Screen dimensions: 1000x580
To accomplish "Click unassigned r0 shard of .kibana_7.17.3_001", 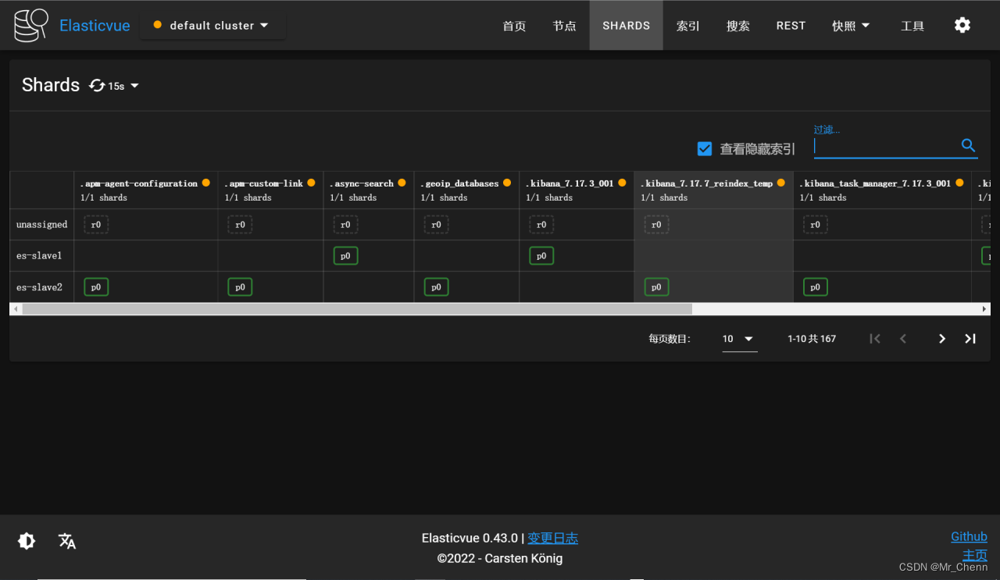I will coord(541,225).
